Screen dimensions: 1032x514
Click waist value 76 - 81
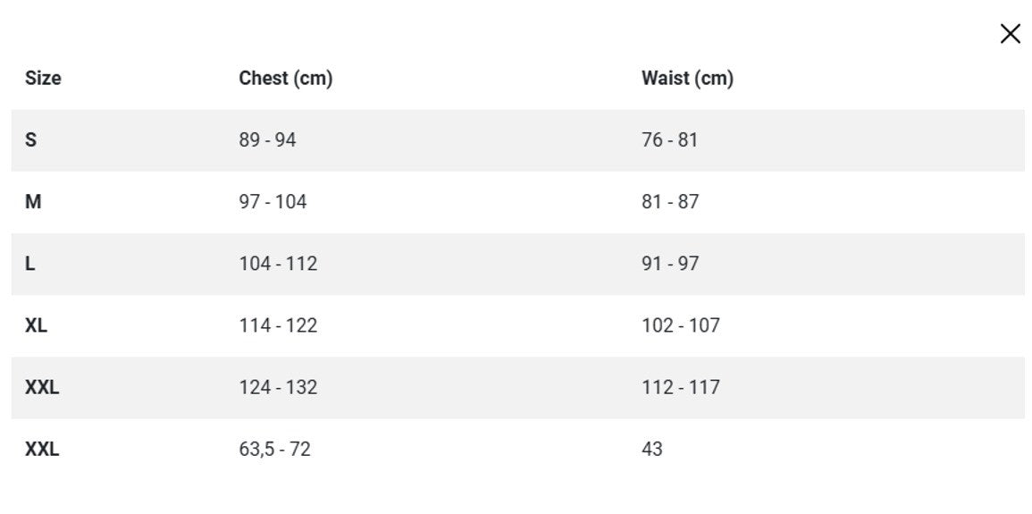point(669,140)
